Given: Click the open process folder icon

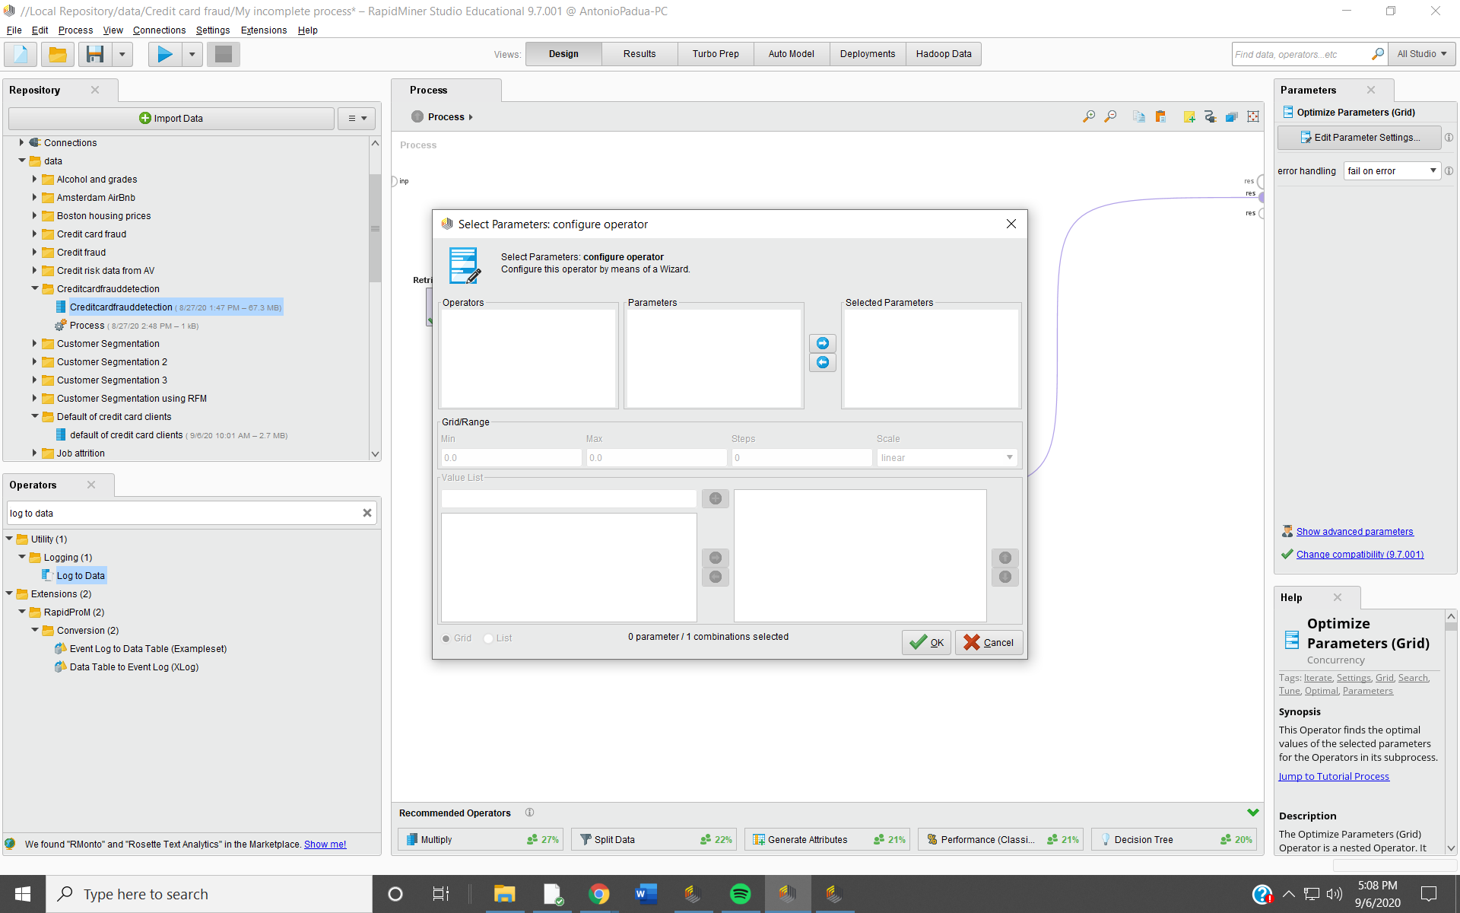Looking at the screenshot, I should [x=58, y=54].
